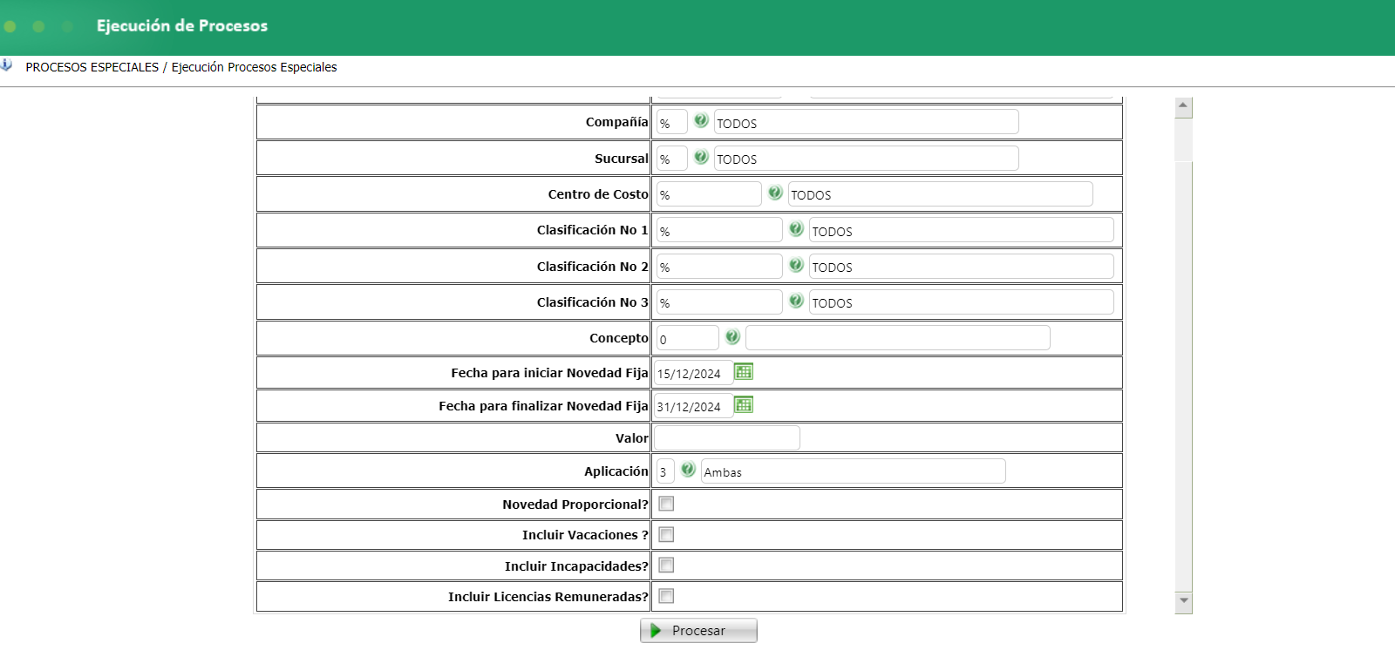Open the Aplicación lookup icon
The height and width of the screenshot is (657, 1395).
point(688,470)
